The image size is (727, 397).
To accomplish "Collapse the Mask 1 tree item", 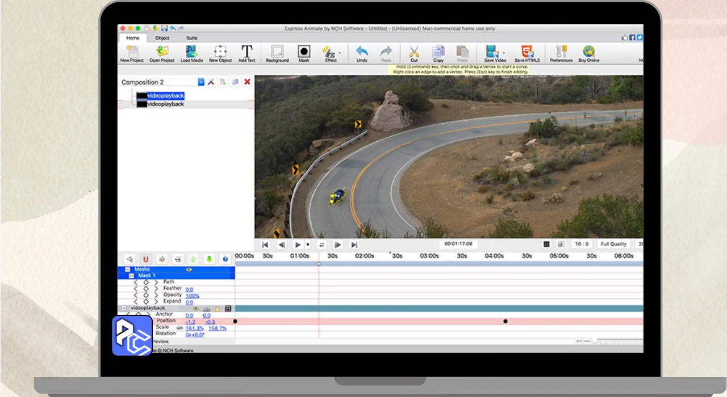I will point(132,276).
